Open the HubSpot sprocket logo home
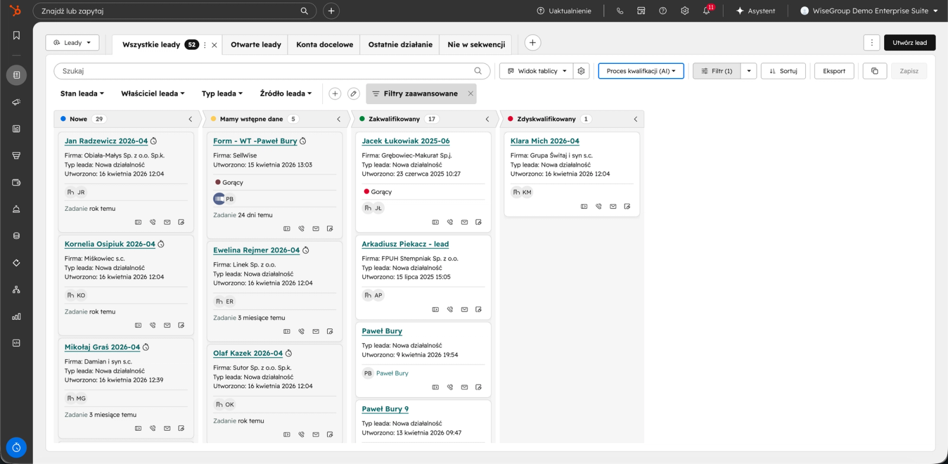 (x=16, y=11)
